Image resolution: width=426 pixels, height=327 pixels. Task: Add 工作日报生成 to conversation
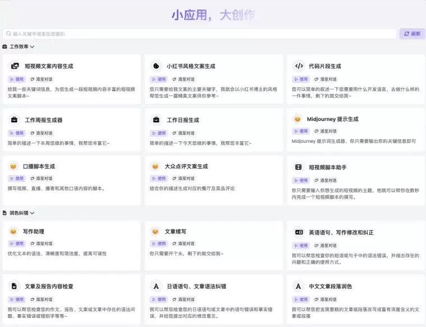click(183, 133)
